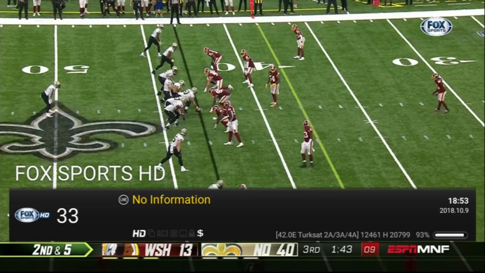This screenshot has width=485, height=273.
Task: Click the Fox Sports watermark logo
Action: (436, 27)
